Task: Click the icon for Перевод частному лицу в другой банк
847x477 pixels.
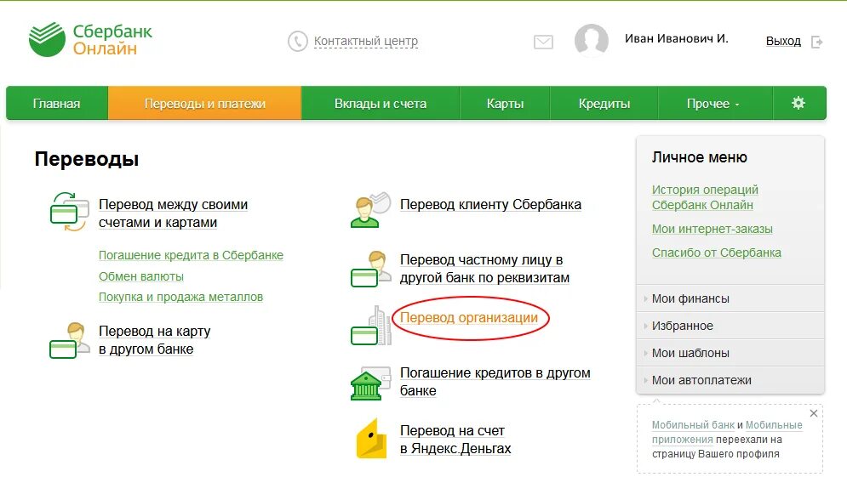Action: click(x=370, y=269)
